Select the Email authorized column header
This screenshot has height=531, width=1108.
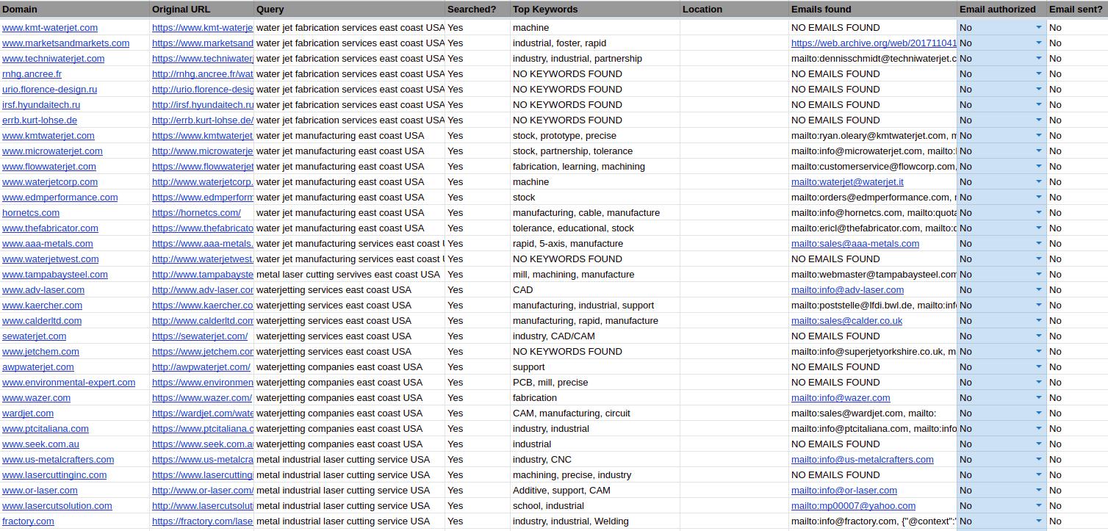point(1001,10)
